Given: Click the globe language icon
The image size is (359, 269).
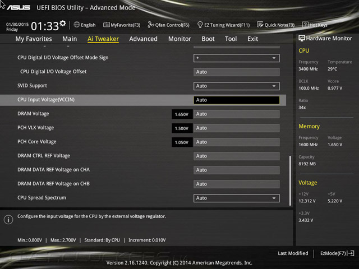Looking at the screenshot, I should (x=77, y=25).
